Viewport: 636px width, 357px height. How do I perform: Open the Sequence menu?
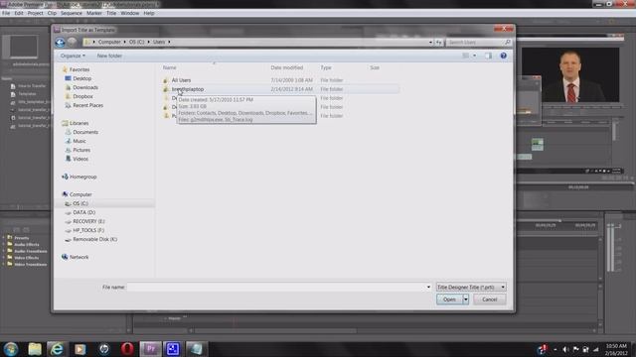pyautogui.click(x=72, y=13)
